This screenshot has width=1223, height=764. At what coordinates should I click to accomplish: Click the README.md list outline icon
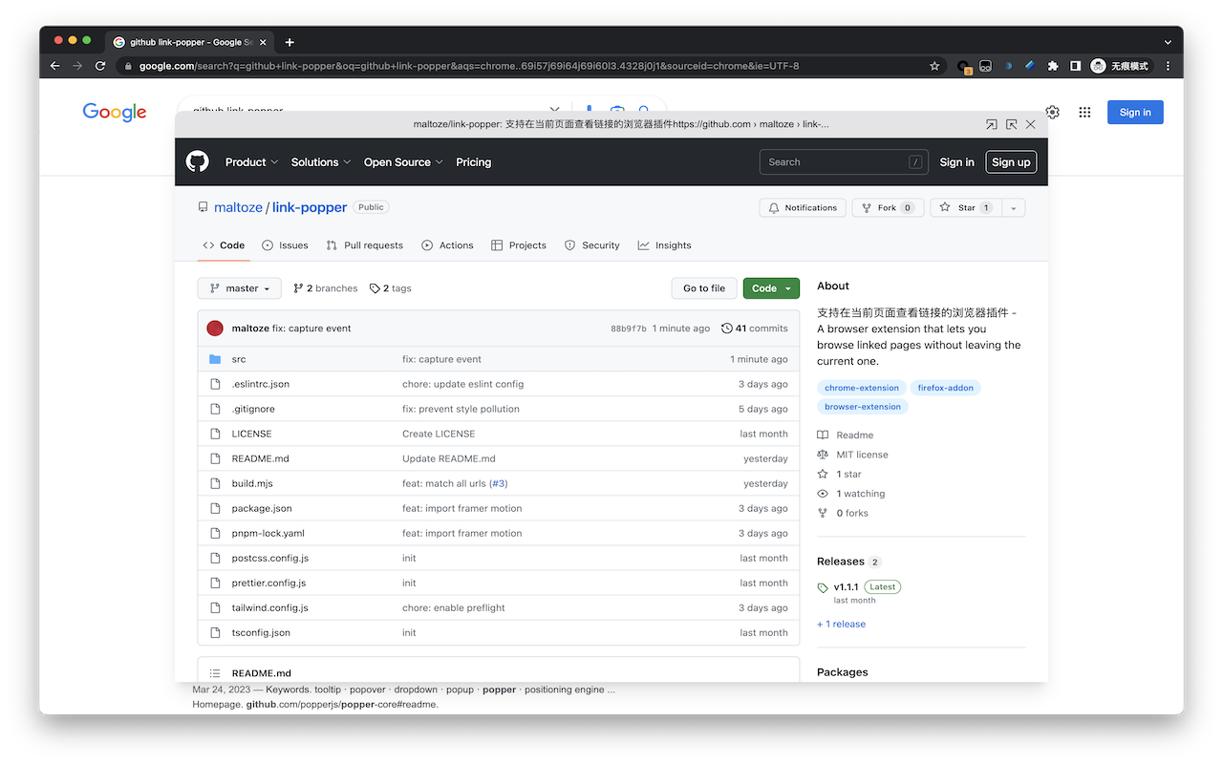(215, 673)
